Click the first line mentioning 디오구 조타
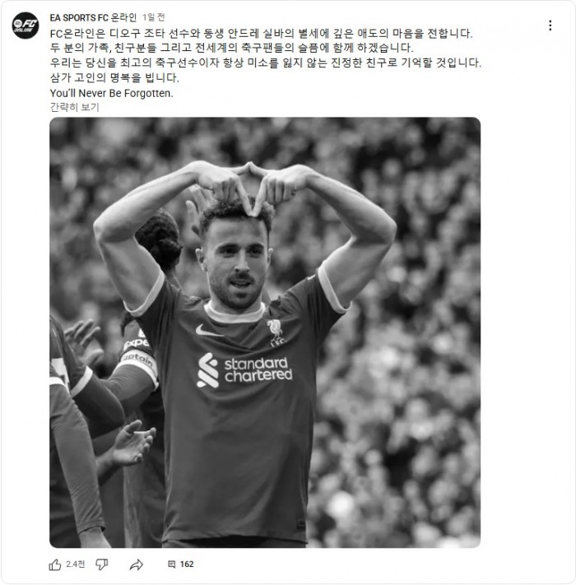 (261, 34)
